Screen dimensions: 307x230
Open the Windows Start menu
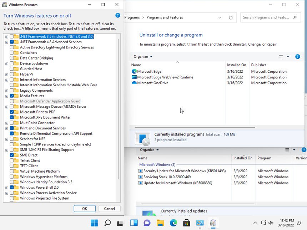click(94, 223)
